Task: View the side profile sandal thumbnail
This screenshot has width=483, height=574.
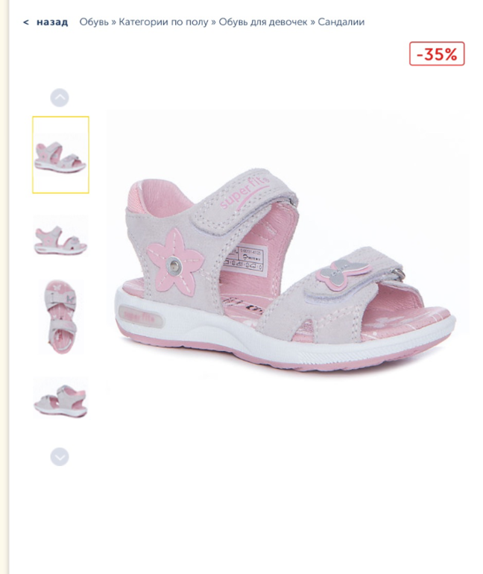Action: point(60,236)
